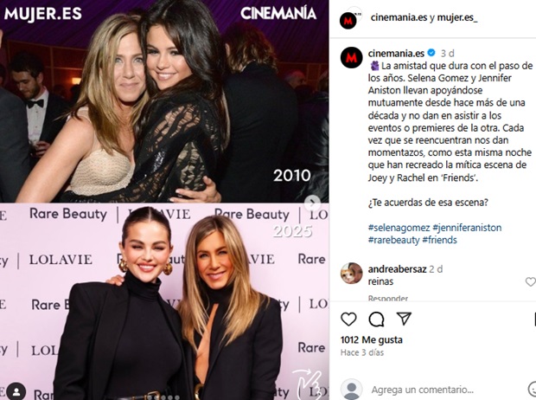Open mujer.es_ profile from header
The image size is (536, 400).
(x=457, y=17)
